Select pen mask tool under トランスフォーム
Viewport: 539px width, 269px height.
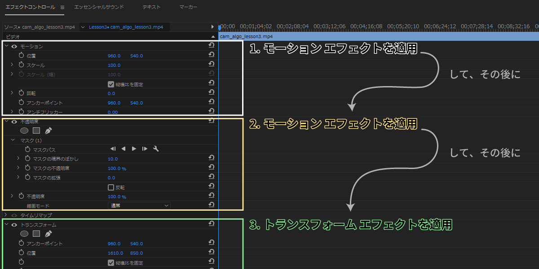click(48, 234)
